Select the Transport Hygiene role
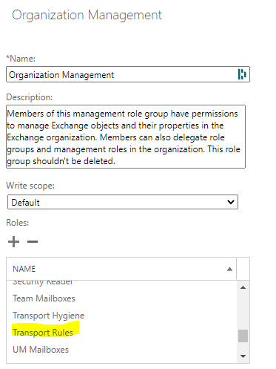The width and height of the screenshot is (276, 369). 49,316
